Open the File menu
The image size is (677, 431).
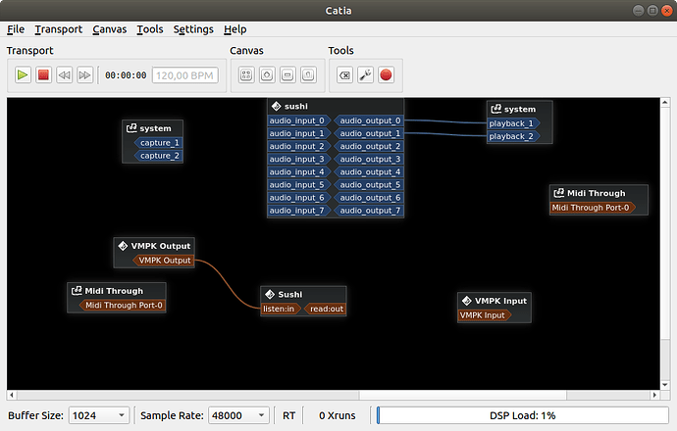point(16,29)
